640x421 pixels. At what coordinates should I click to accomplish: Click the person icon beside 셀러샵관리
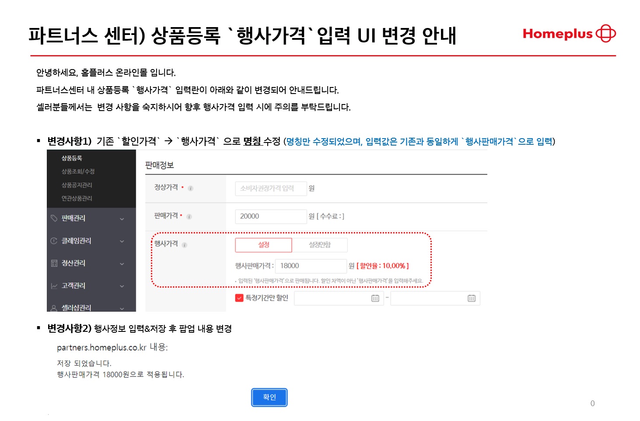point(54,308)
